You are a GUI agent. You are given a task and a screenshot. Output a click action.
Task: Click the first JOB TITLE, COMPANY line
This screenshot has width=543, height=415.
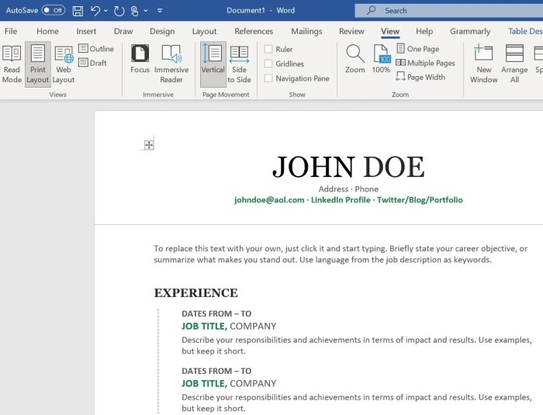229,326
